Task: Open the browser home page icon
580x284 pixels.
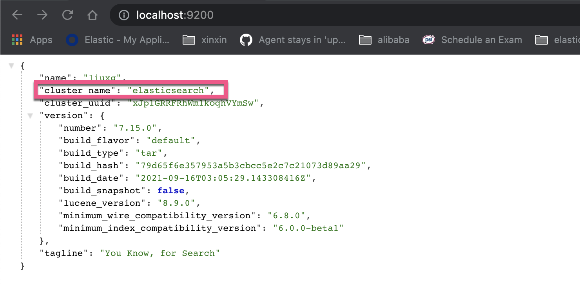Action: 92,15
